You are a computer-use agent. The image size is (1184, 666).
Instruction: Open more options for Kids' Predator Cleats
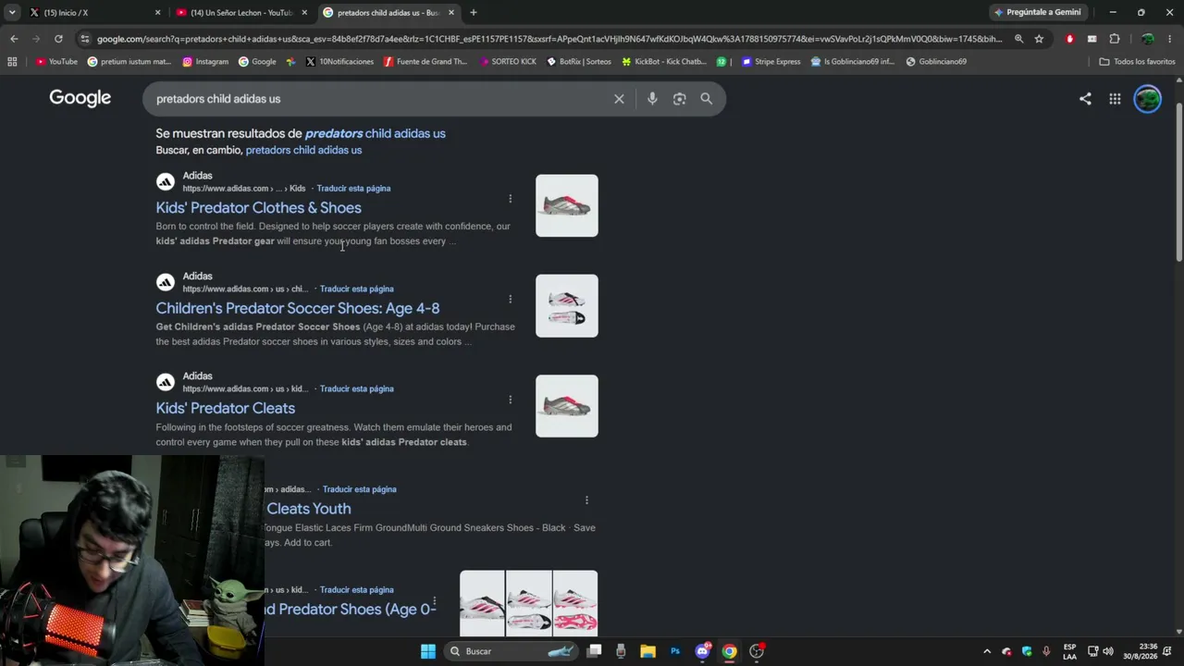click(x=510, y=400)
